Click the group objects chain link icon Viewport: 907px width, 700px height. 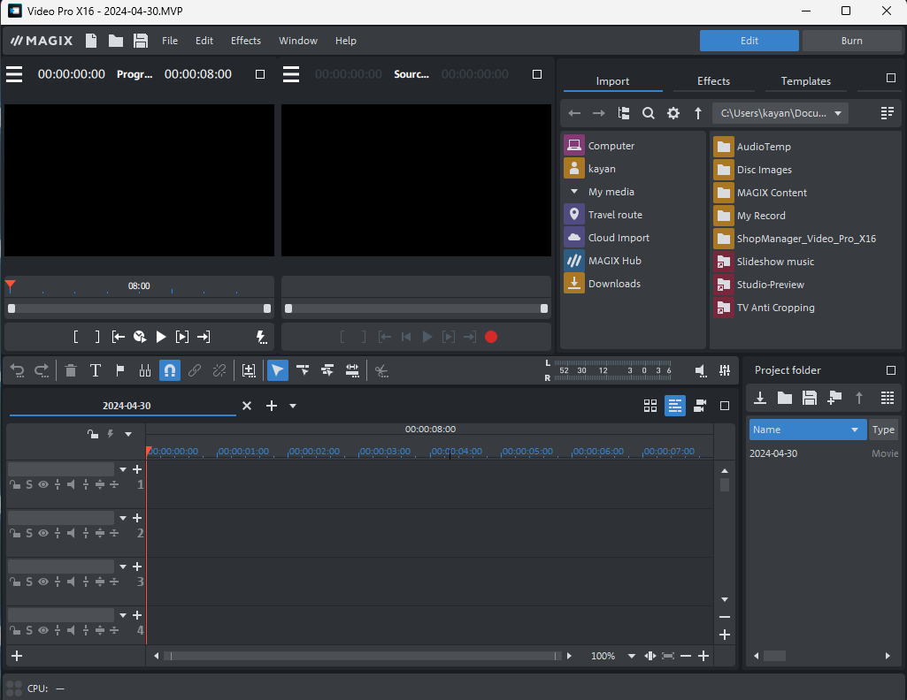point(195,371)
